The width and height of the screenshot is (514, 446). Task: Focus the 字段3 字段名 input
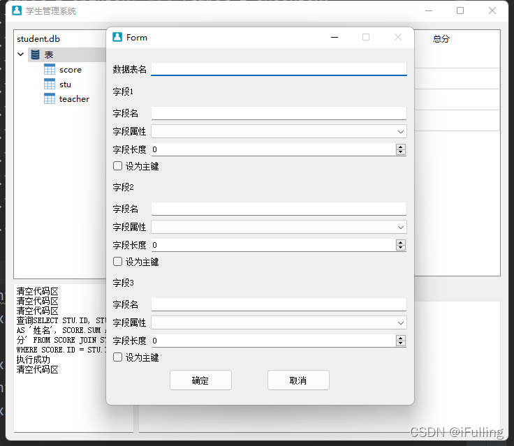279,304
